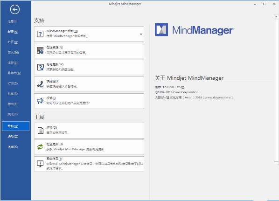Viewport: 279px width, 201px height.
Task: Click the 有何更新 question-star icon
Action: coord(40,67)
